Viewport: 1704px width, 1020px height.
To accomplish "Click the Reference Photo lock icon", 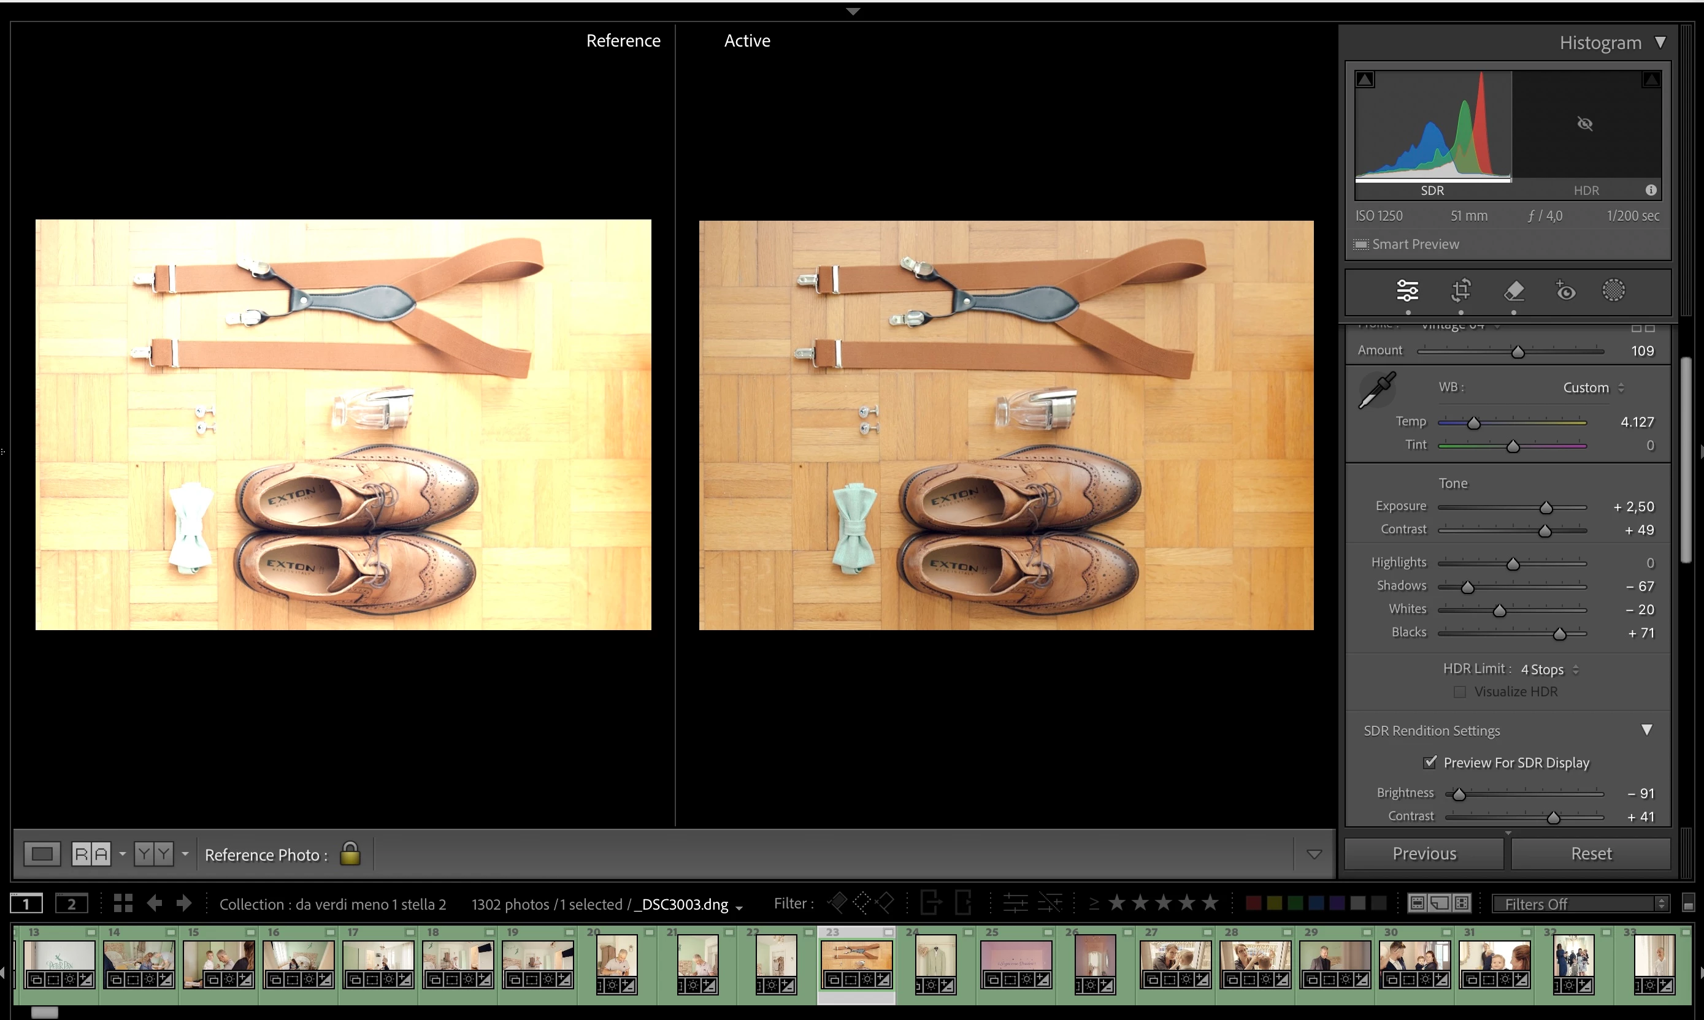I will pos(350,854).
